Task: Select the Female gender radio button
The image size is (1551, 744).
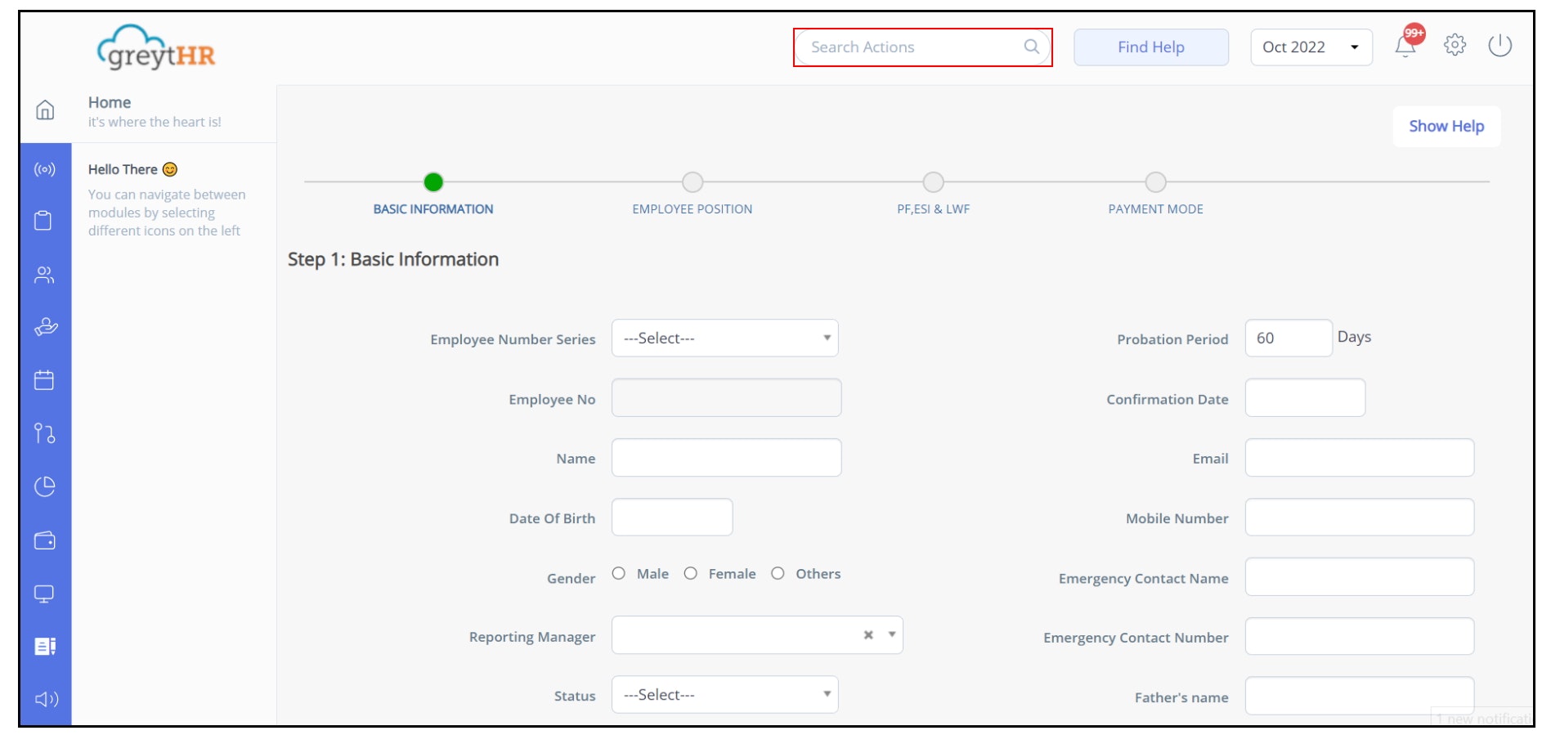Action: click(691, 573)
